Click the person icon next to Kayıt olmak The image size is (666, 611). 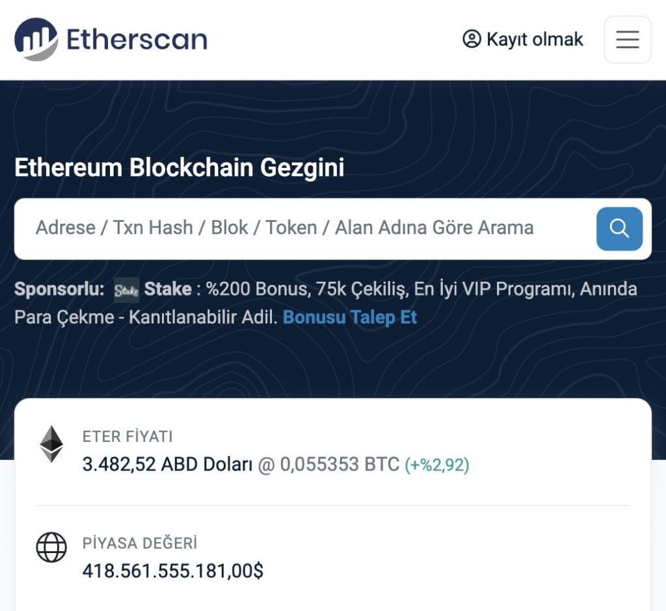click(470, 40)
